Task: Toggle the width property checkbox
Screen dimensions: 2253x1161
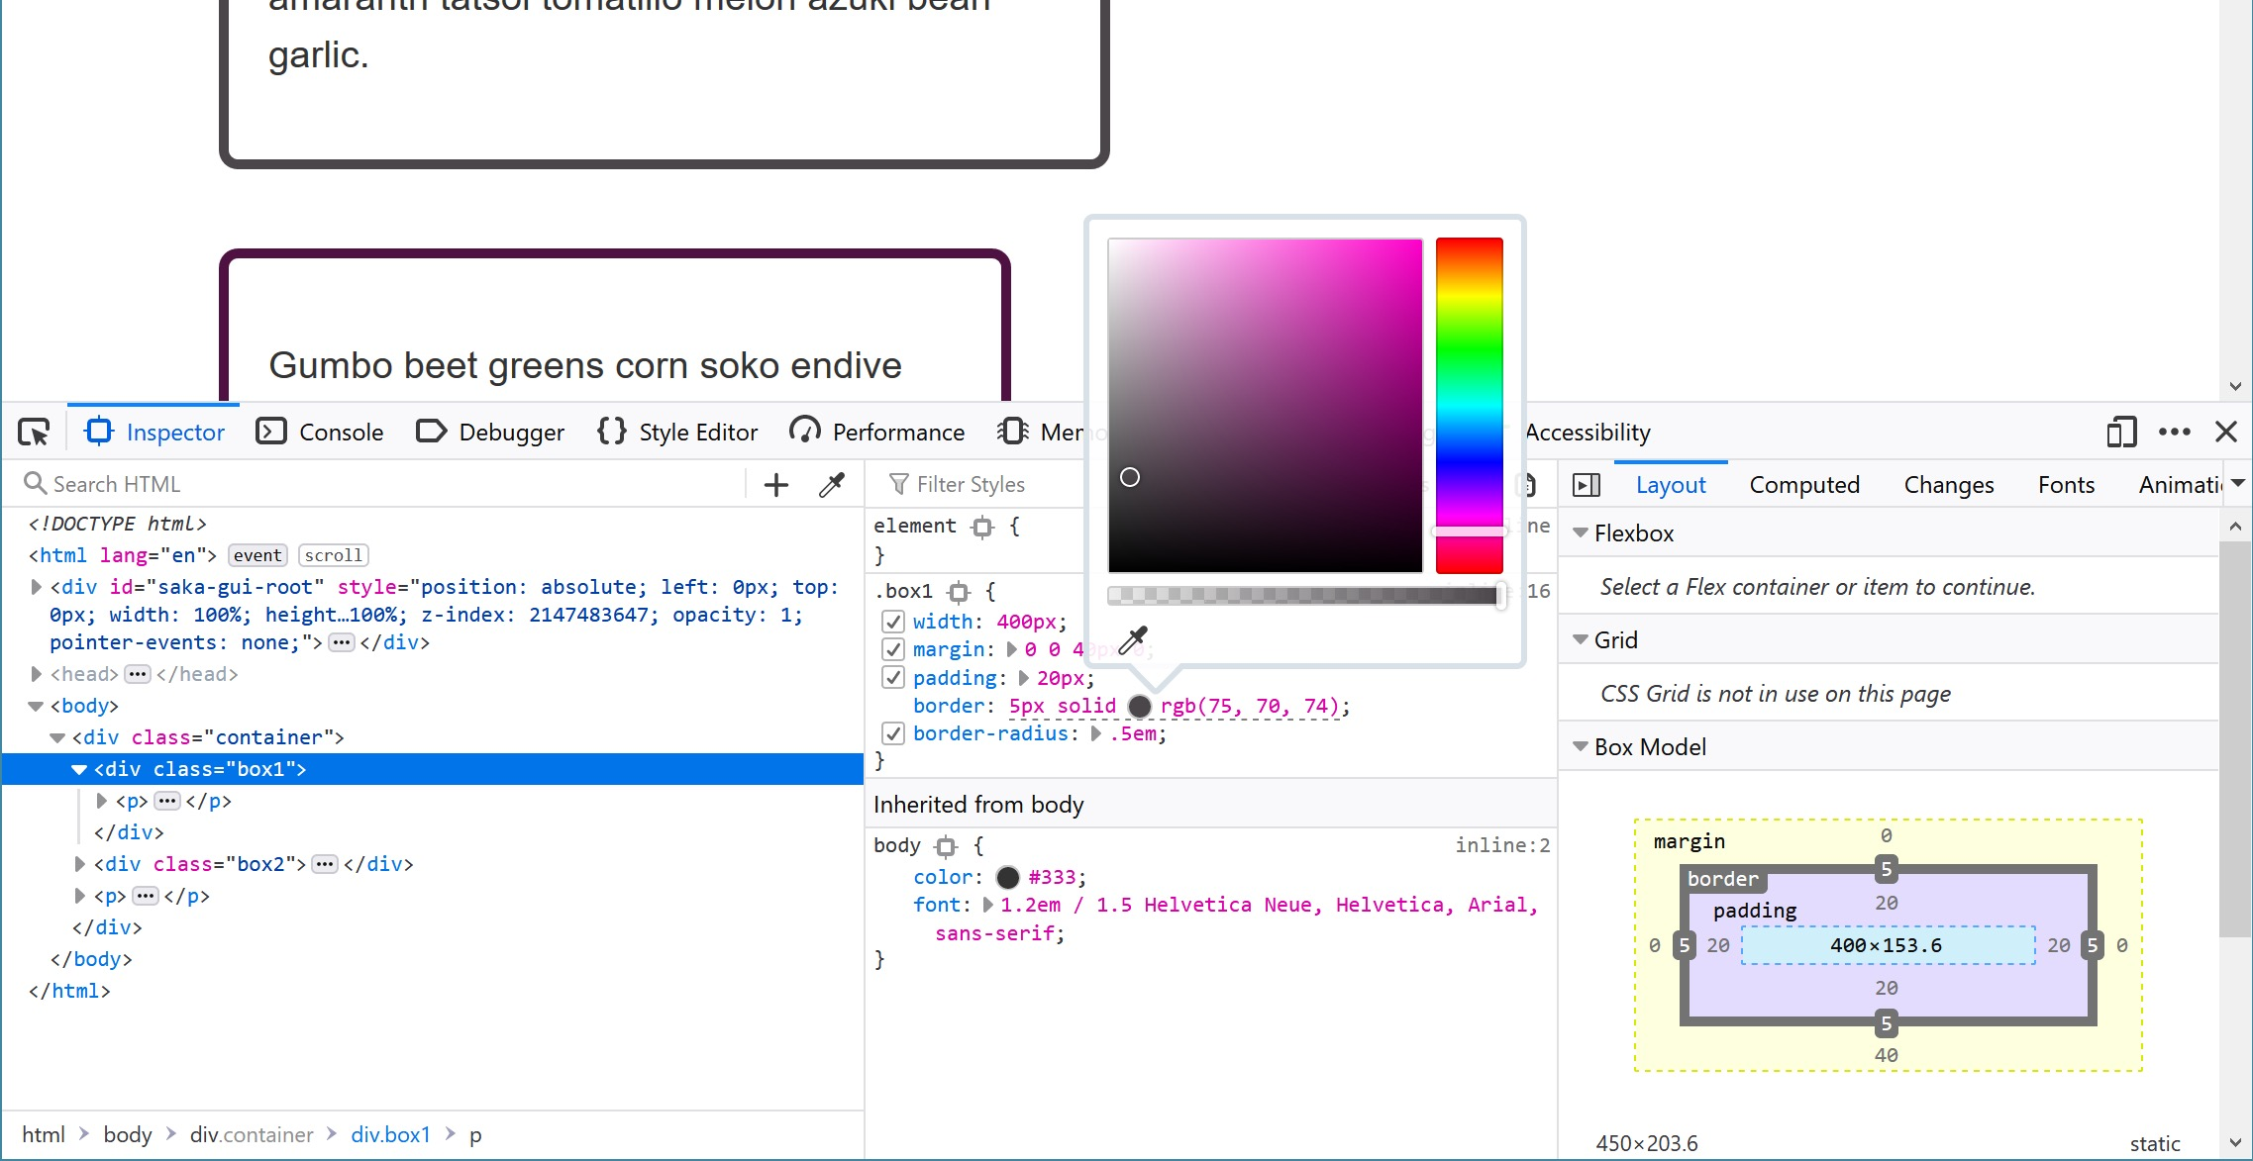Action: [x=890, y=622]
